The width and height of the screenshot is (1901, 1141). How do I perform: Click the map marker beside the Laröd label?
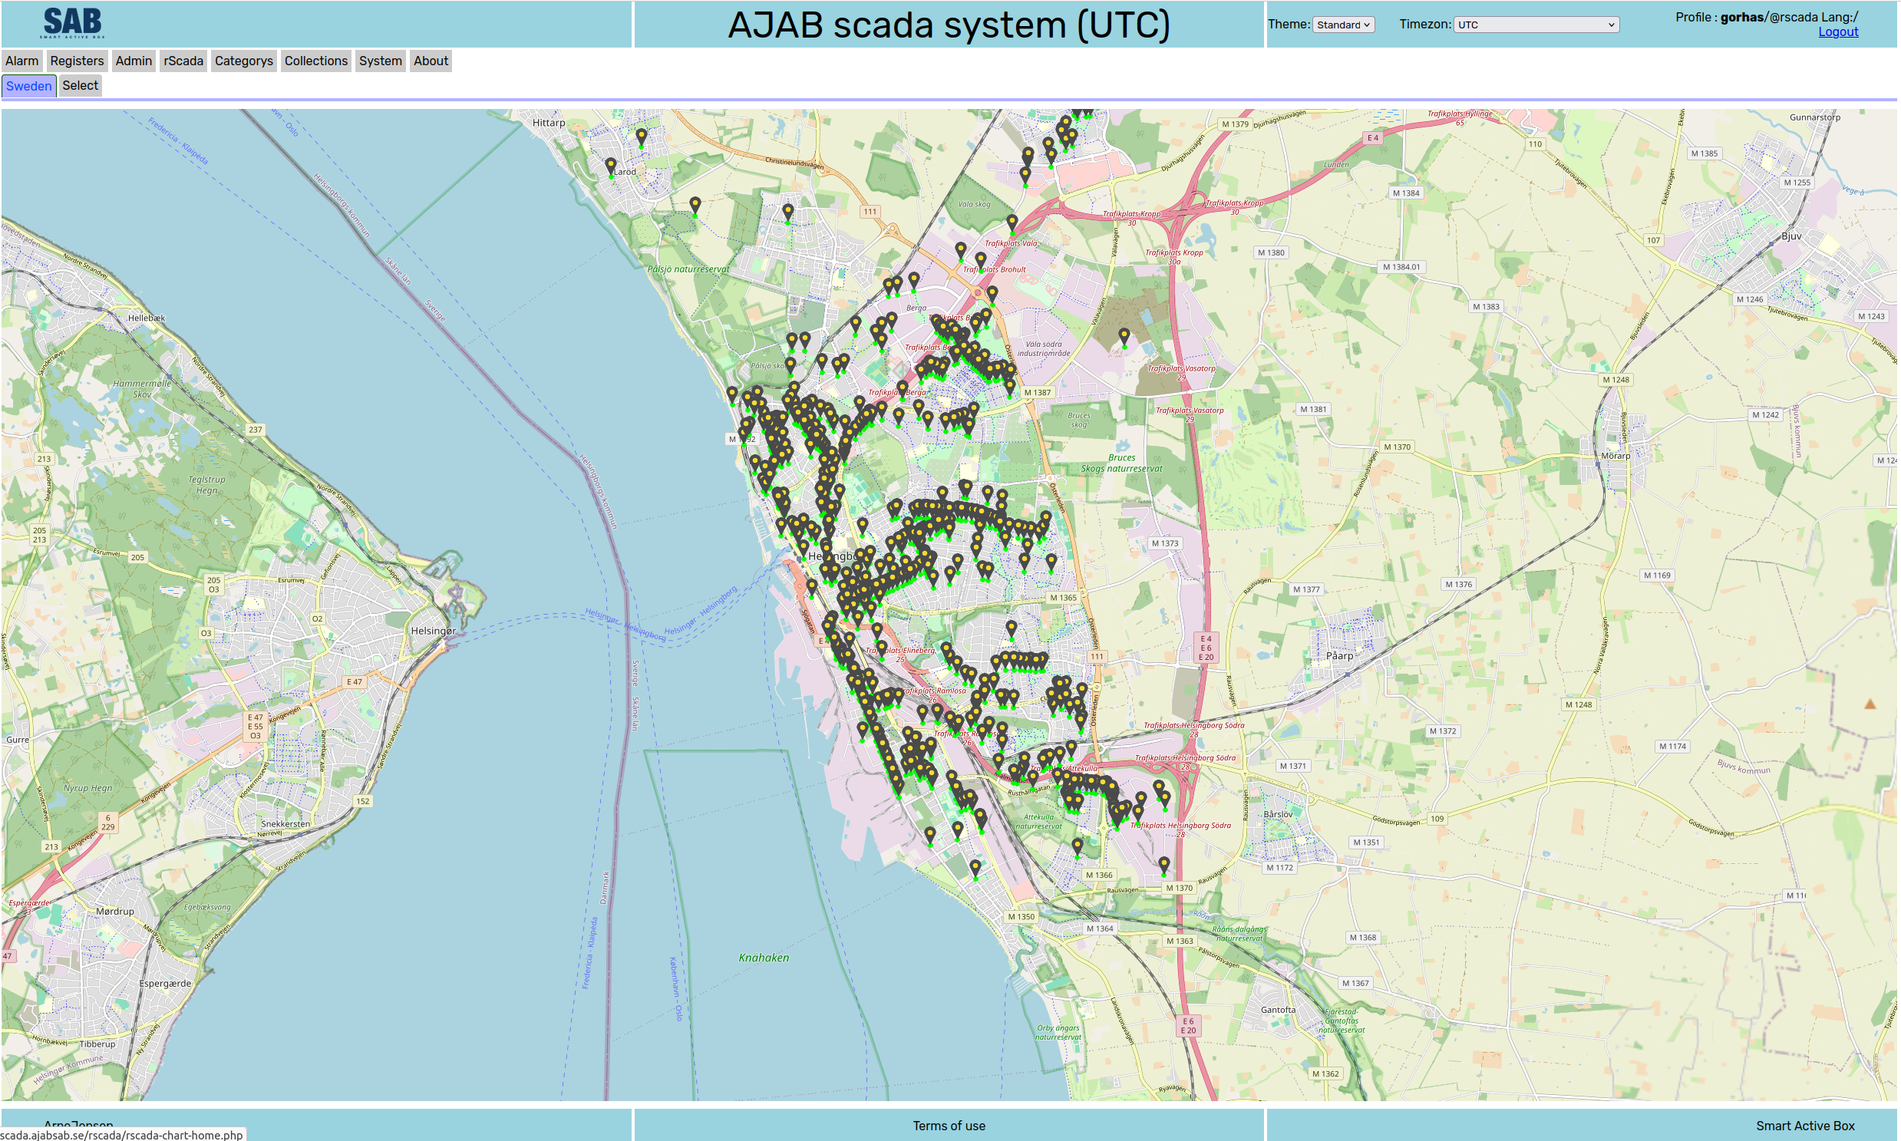[x=611, y=167]
